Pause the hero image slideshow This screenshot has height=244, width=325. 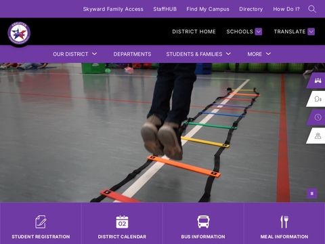[x=312, y=193]
